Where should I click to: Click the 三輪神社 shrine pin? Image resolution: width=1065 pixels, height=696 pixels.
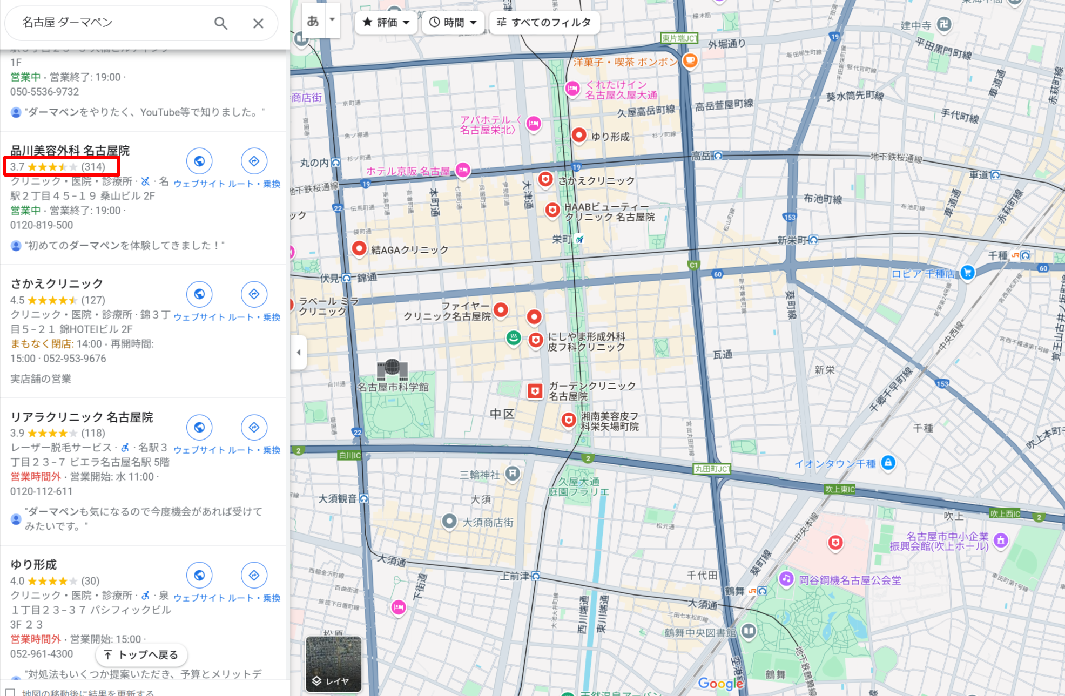click(512, 474)
